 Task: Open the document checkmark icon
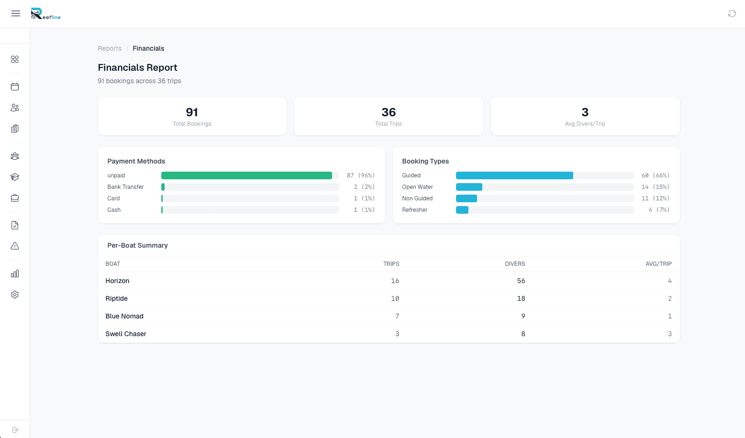pos(15,225)
